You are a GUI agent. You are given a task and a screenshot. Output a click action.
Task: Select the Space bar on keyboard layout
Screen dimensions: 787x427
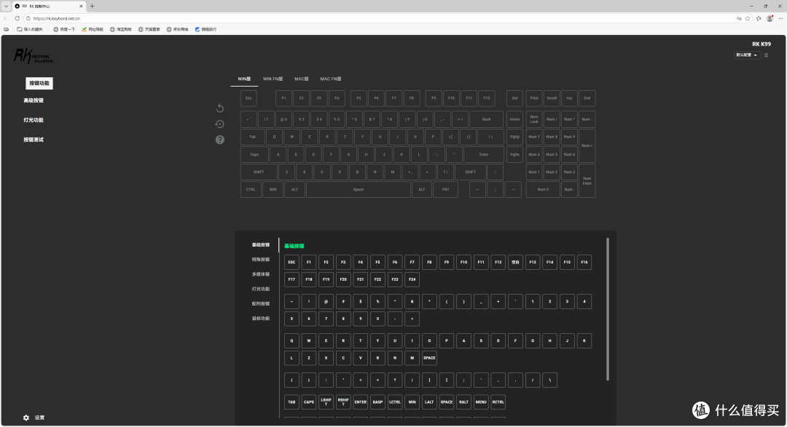pyautogui.click(x=359, y=189)
